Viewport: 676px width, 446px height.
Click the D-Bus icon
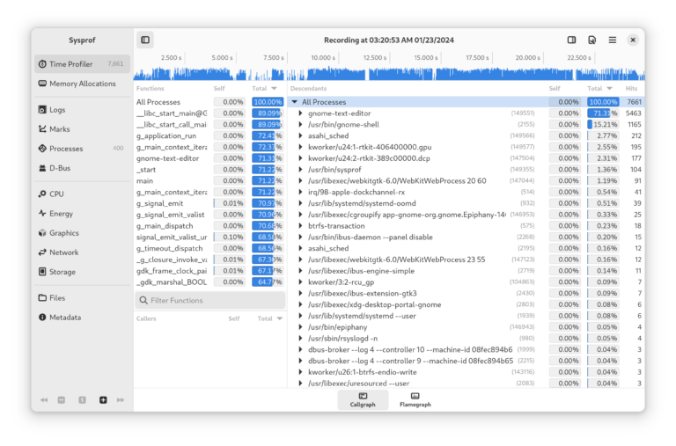(42, 168)
